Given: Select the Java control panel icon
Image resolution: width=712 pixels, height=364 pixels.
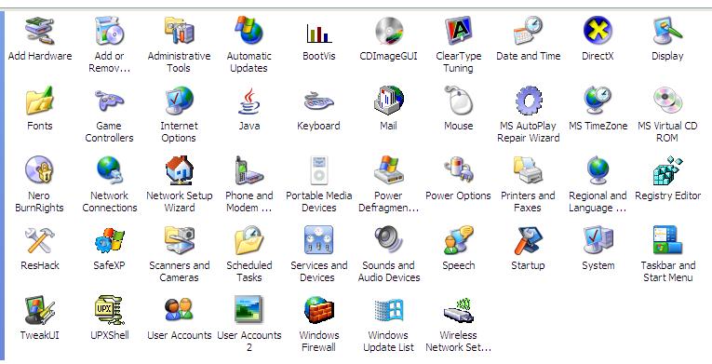Looking at the screenshot, I should tap(249, 101).
